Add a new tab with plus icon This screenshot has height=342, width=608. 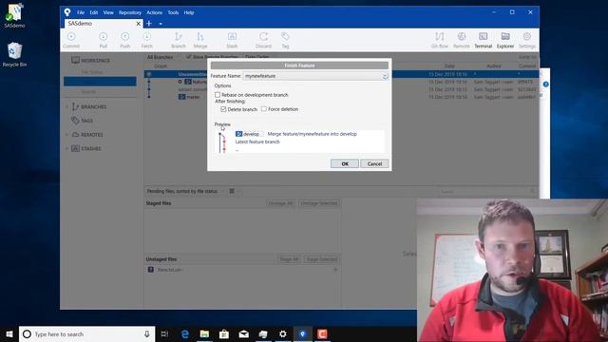coord(149,24)
